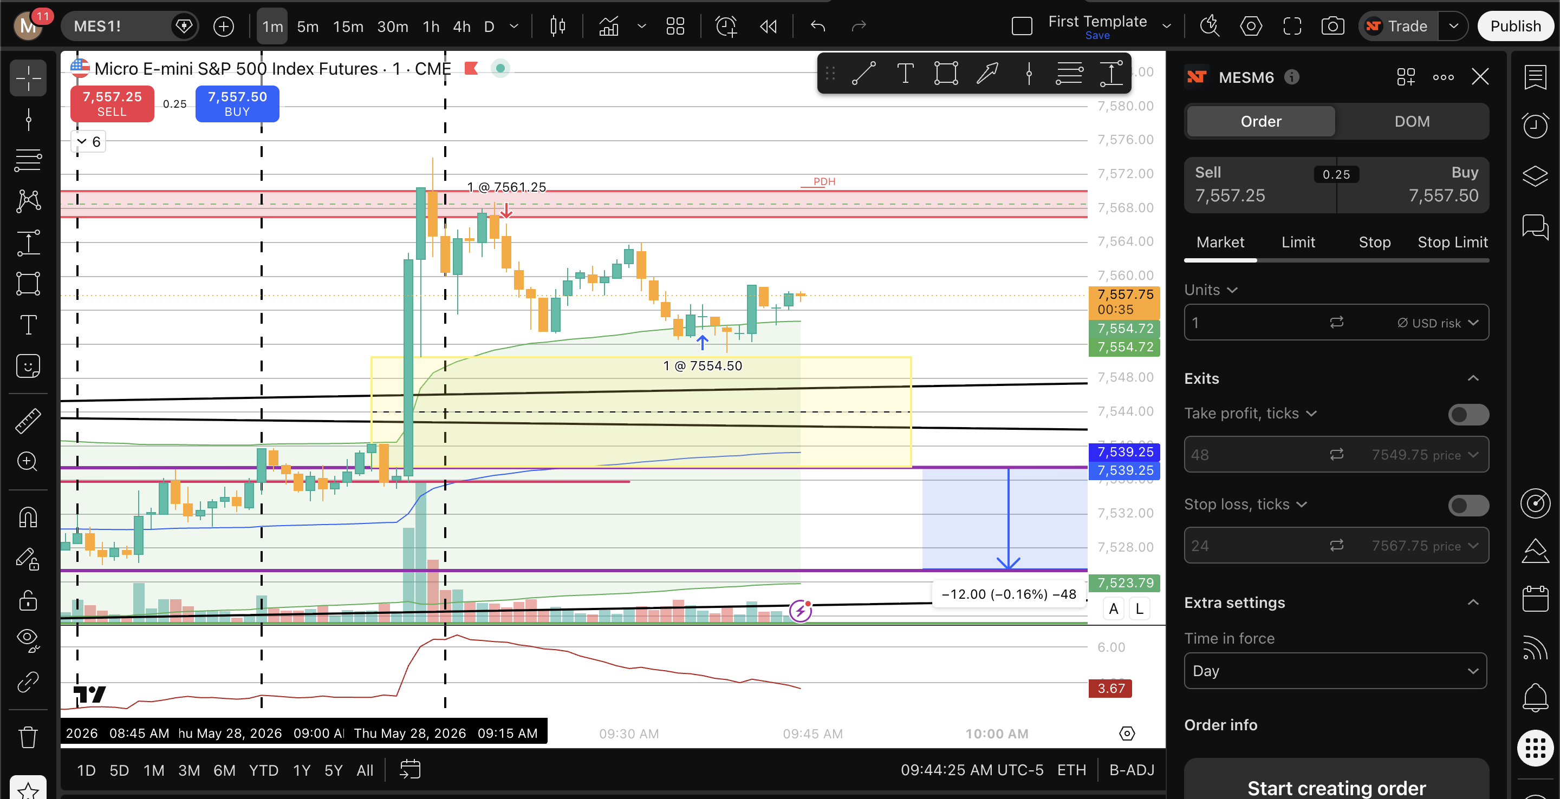Image resolution: width=1560 pixels, height=799 pixels.
Task: Open the Indicators button
Action: 609,26
